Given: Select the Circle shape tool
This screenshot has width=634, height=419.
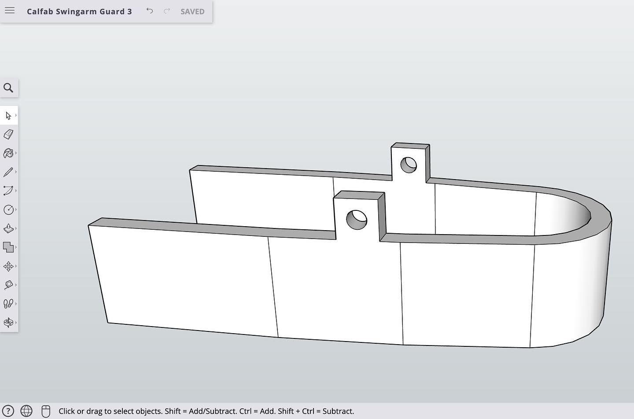Looking at the screenshot, I should click(x=8, y=209).
